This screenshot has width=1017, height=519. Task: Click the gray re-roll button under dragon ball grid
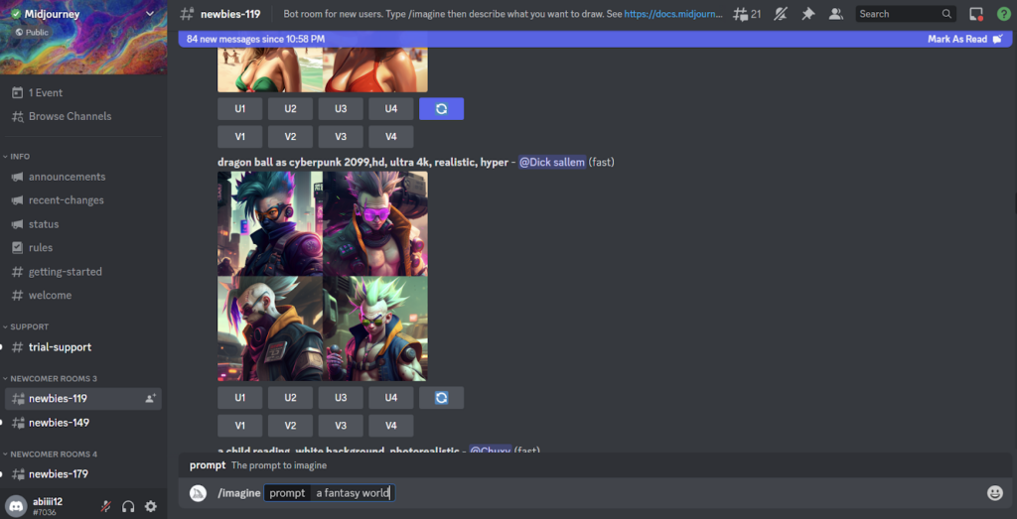[x=442, y=398]
